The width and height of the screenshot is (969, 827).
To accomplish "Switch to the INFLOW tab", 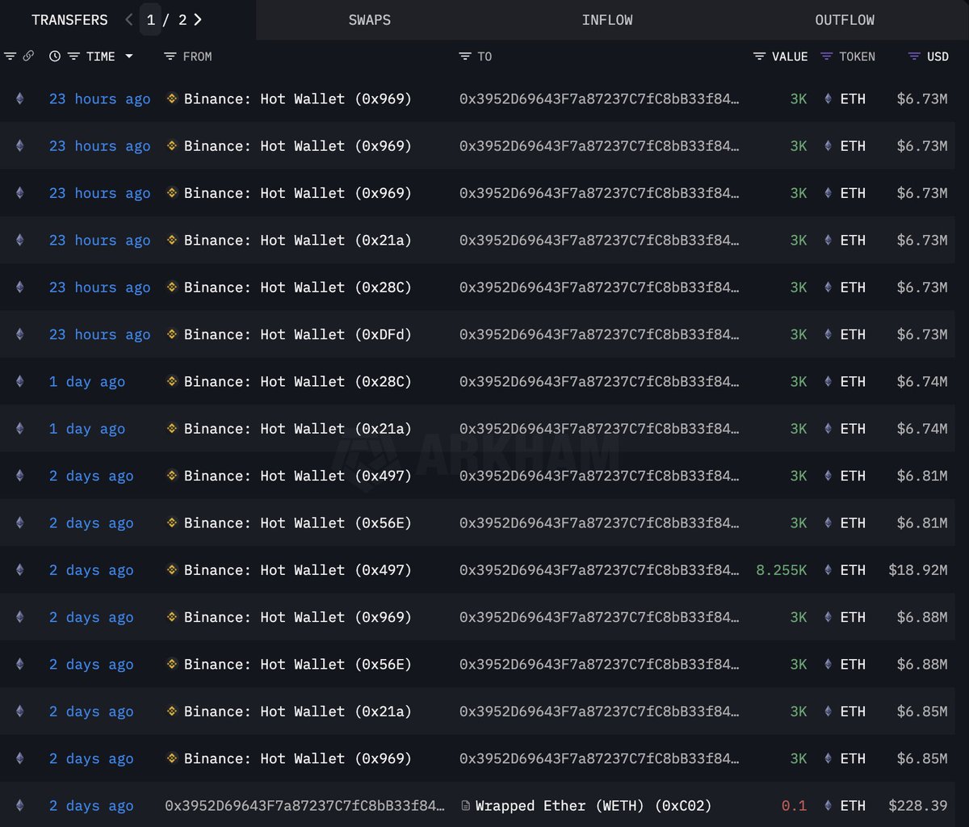I will [x=607, y=20].
